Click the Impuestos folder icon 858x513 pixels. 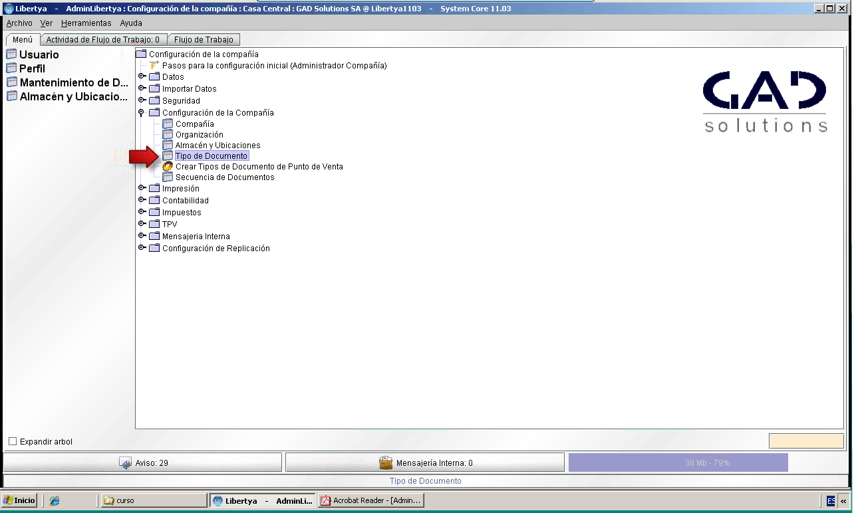(154, 212)
